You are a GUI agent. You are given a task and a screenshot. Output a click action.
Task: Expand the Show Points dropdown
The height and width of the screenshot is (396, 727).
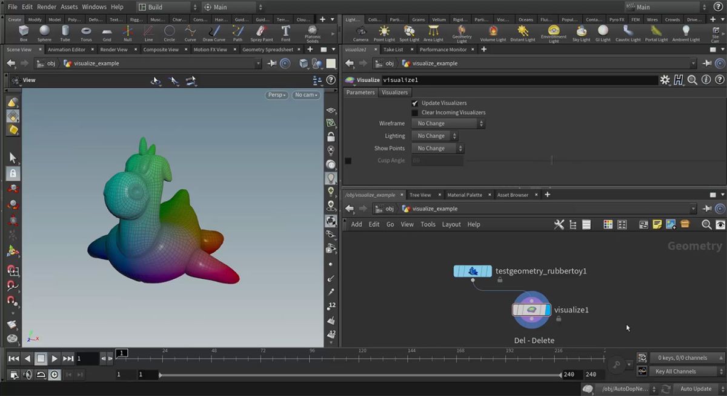tap(437, 148)
